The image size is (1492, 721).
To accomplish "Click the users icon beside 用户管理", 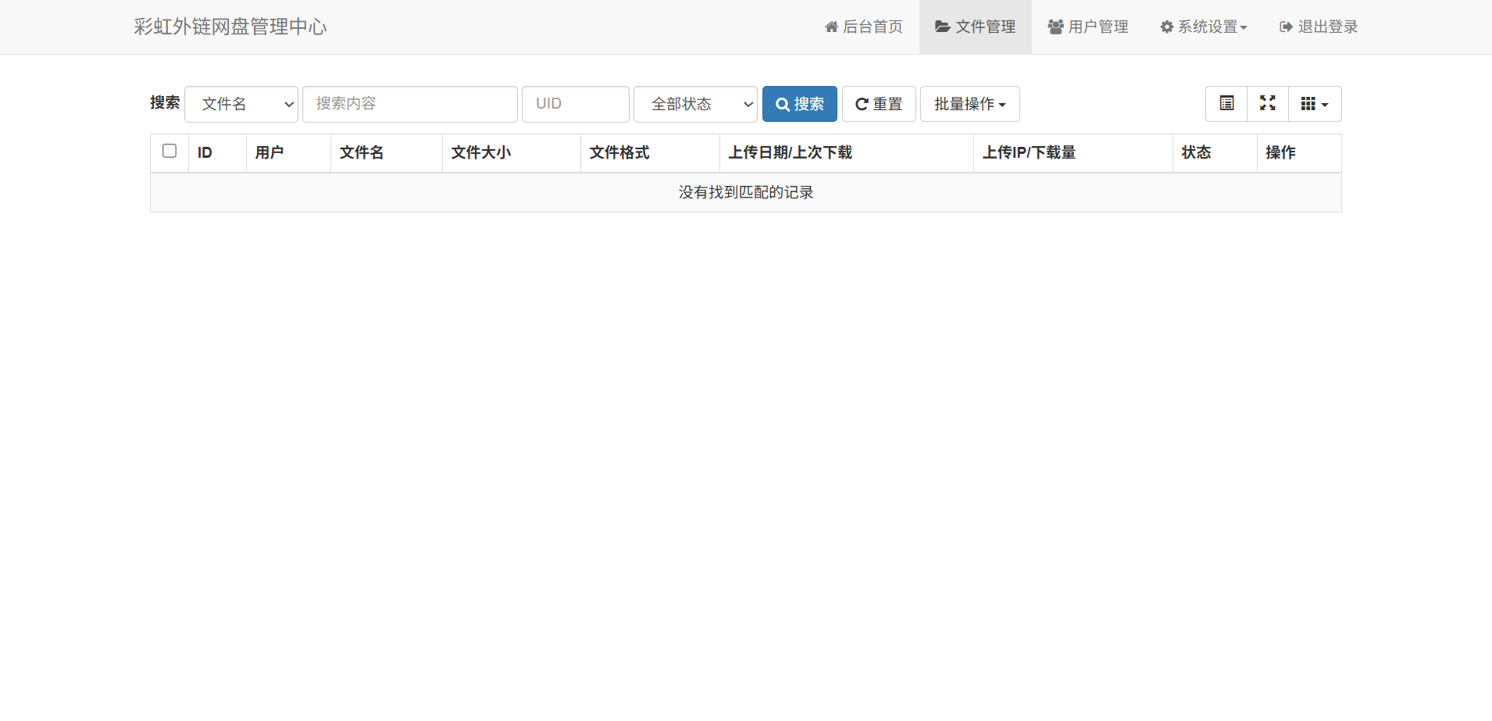I will pyautogui.click(x=1055, y=26).
